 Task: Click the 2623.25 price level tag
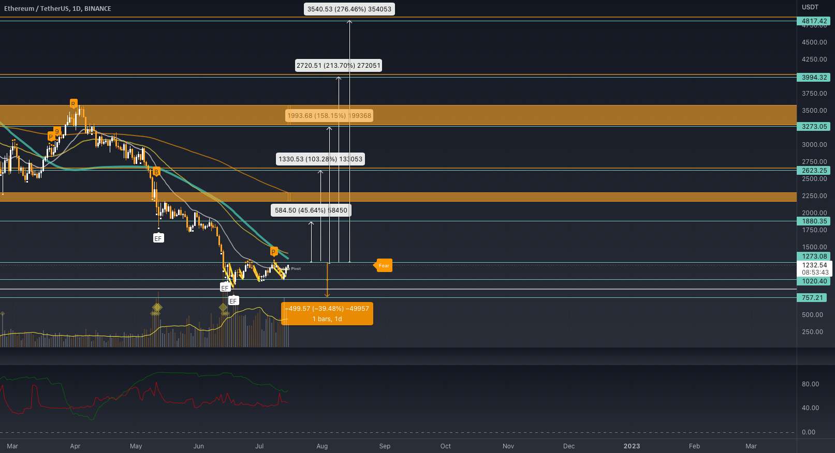(x=814, y=170)
